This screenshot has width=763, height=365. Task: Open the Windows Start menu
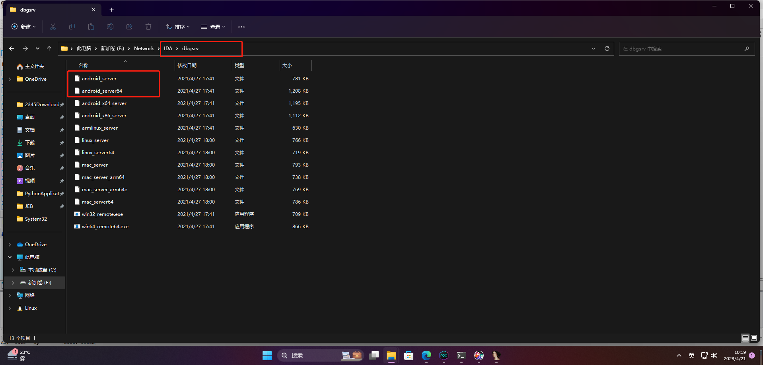[x=267, y=355]
